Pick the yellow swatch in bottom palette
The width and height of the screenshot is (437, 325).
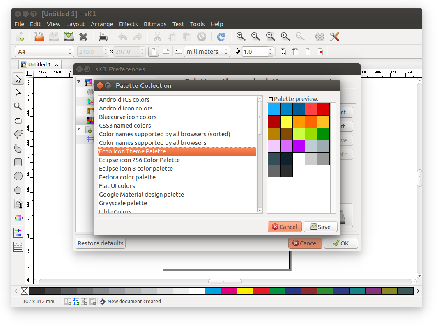point(245,291)
